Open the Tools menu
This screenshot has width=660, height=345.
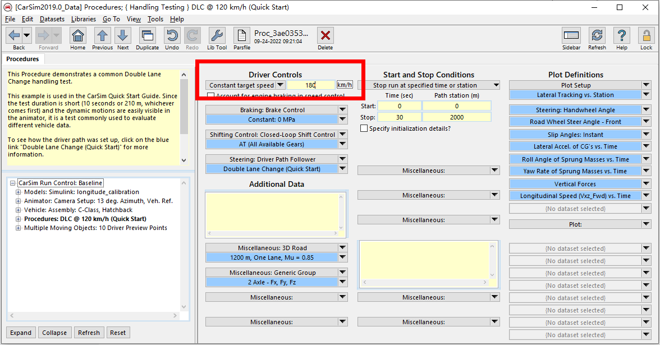[x=155, y=19]
